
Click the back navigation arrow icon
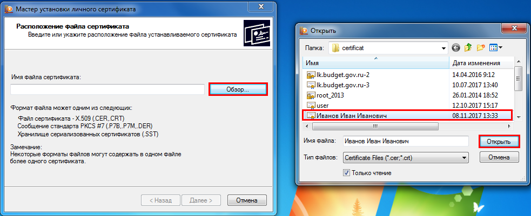456,48
